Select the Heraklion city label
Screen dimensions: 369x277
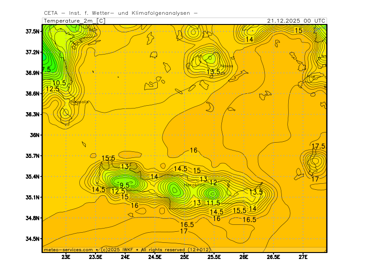pos(194,185)
